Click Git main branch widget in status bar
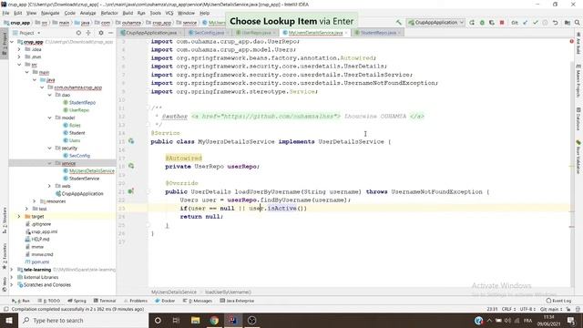Image resolution: width=583 pixels, height=328 pixels. (550, 309)
